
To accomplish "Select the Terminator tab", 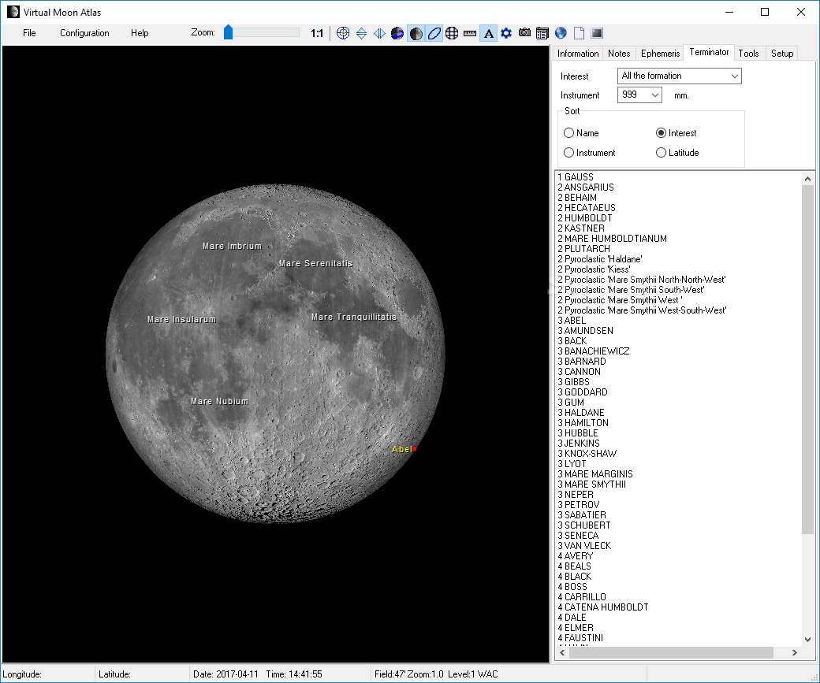I will tap(709, 52).
